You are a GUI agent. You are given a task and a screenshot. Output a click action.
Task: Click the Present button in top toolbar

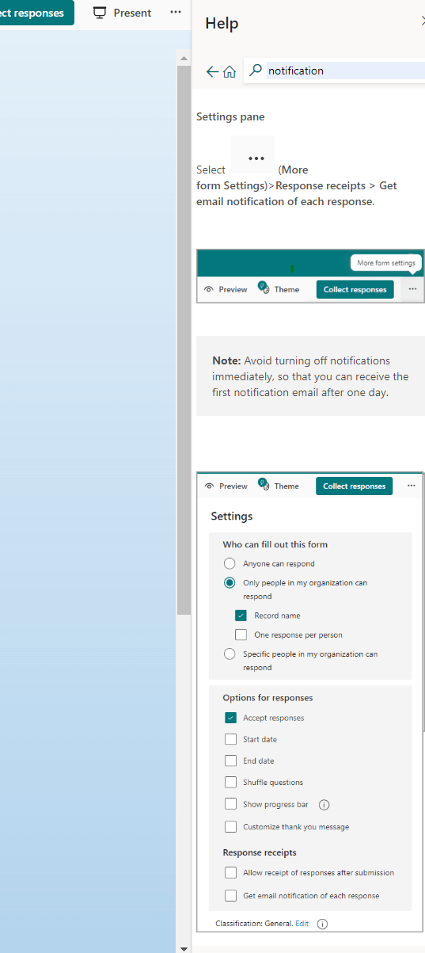122,13
